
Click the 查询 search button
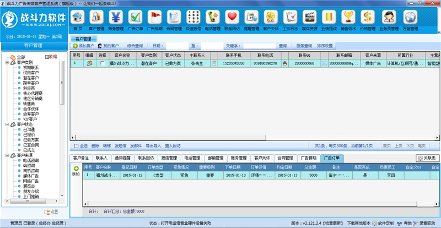click(283, 46)
